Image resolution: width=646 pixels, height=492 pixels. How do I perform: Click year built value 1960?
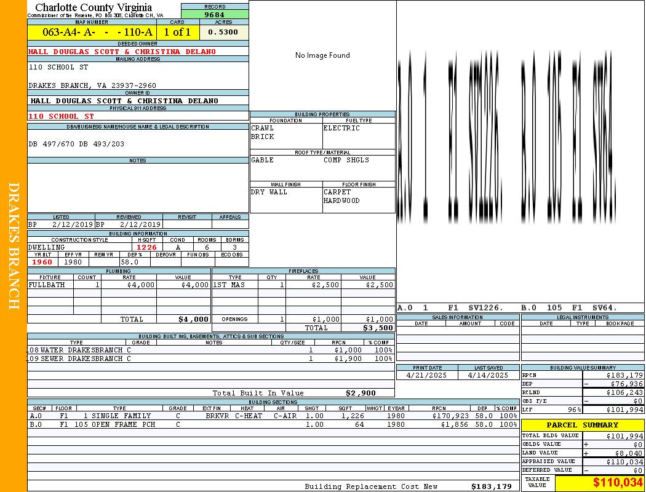(x=42, y=262)
